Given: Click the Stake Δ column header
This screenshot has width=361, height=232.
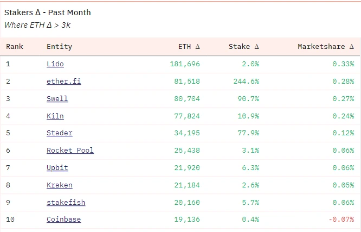Looking at the screenshot, I should tap(243, 47).
